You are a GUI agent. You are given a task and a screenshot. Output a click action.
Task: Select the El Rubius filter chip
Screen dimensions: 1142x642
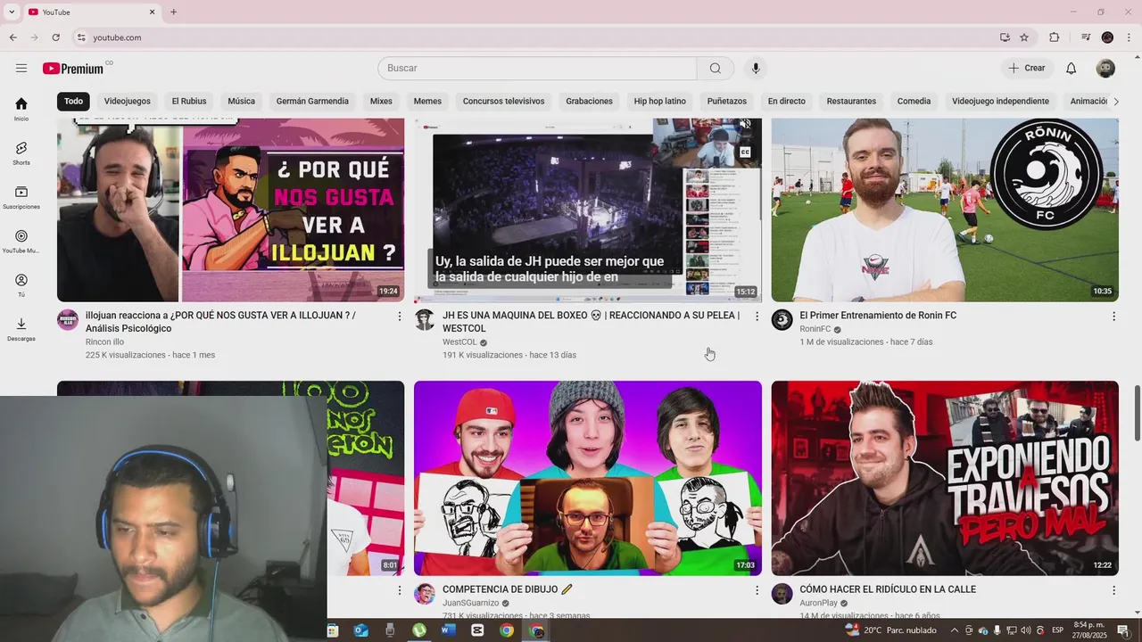tap(189, 102)
